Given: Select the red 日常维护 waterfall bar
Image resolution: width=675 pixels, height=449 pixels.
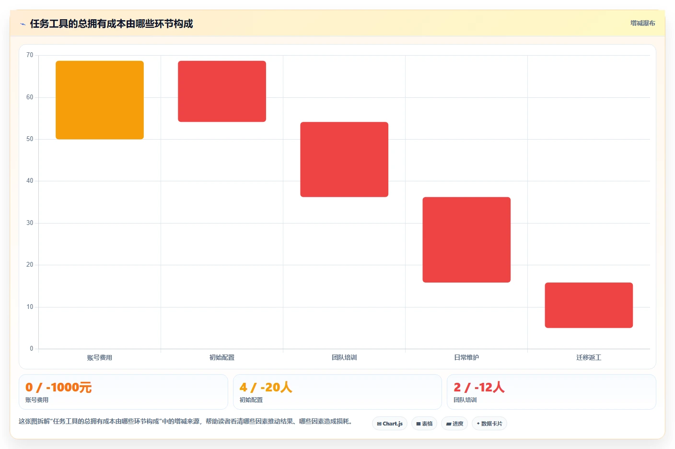Looking at the screenshot, I should click(x=466, y=240).
